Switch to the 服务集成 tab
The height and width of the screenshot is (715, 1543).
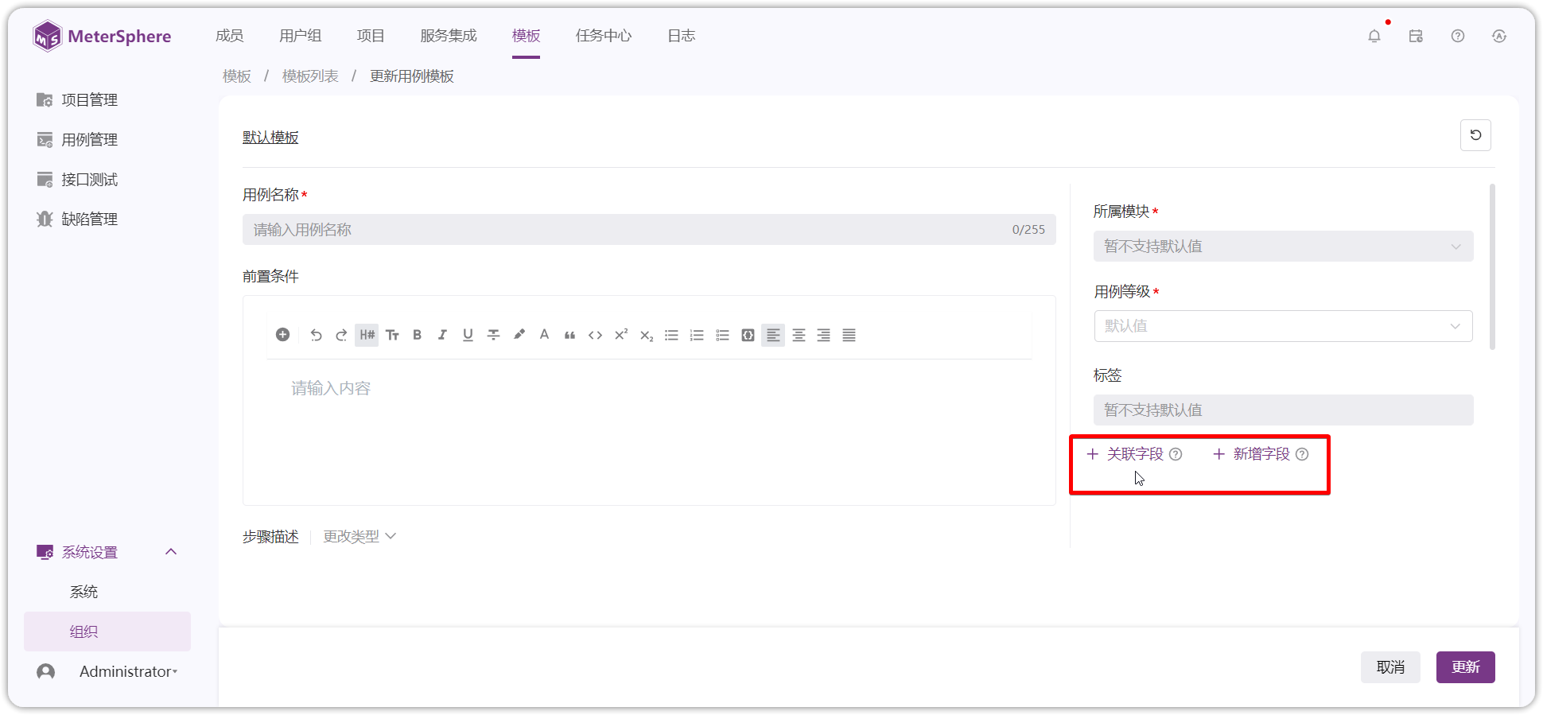(x=449, y=36)
